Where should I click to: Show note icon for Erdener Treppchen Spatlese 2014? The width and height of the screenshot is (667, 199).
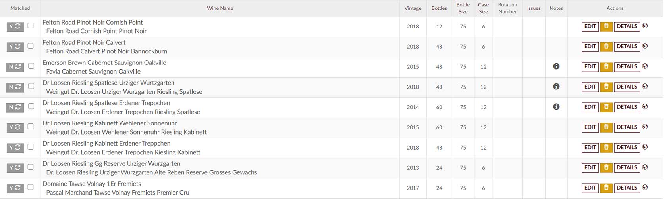click(x=556, y=107)
